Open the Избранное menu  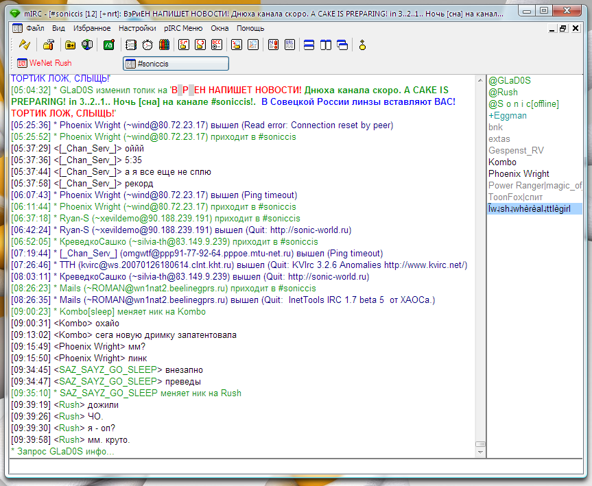point(92,28)
